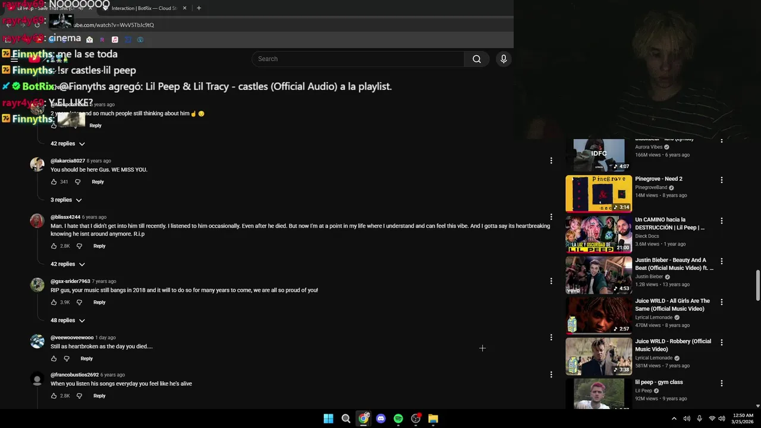Open the clock showing 12:50 AM
The image size is (761, 428).
[743, 418]
